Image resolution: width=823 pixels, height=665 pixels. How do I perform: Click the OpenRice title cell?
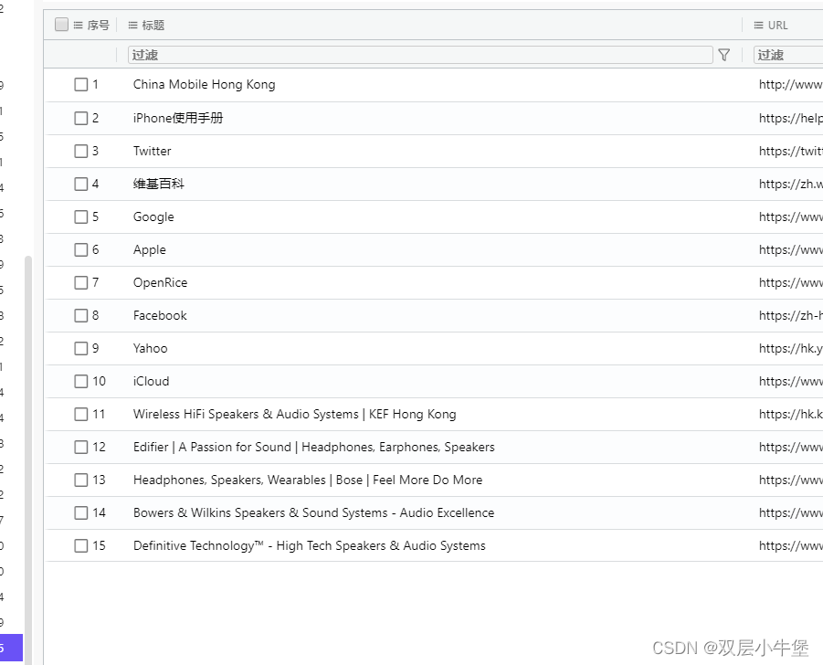160,282
